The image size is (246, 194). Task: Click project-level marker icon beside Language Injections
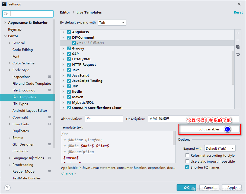tap(49, 158)
